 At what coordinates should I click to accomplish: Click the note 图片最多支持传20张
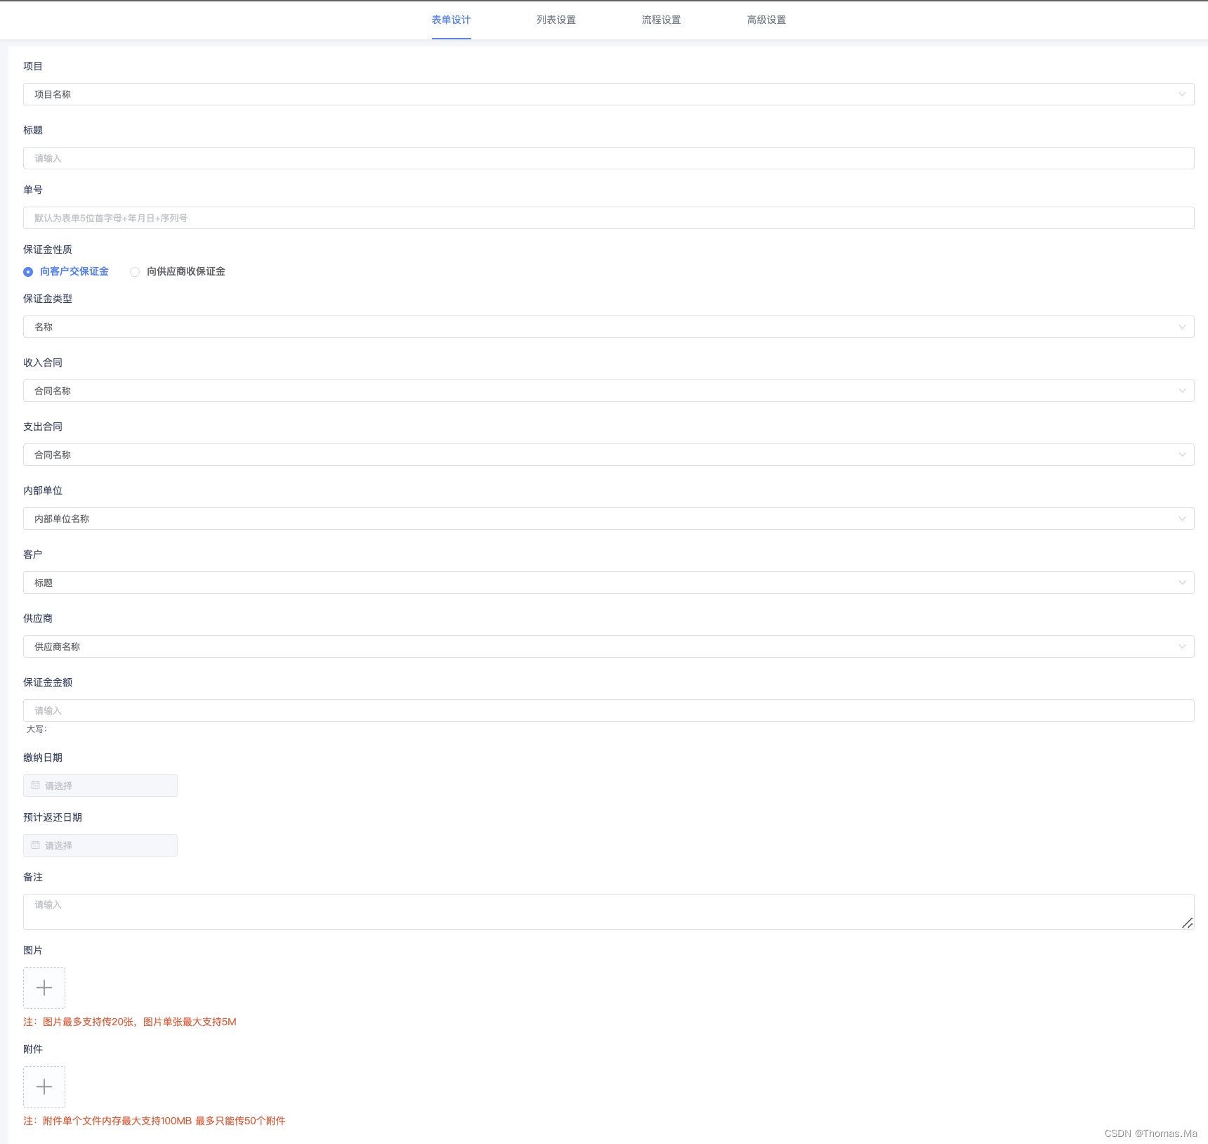coord(130,1022)
